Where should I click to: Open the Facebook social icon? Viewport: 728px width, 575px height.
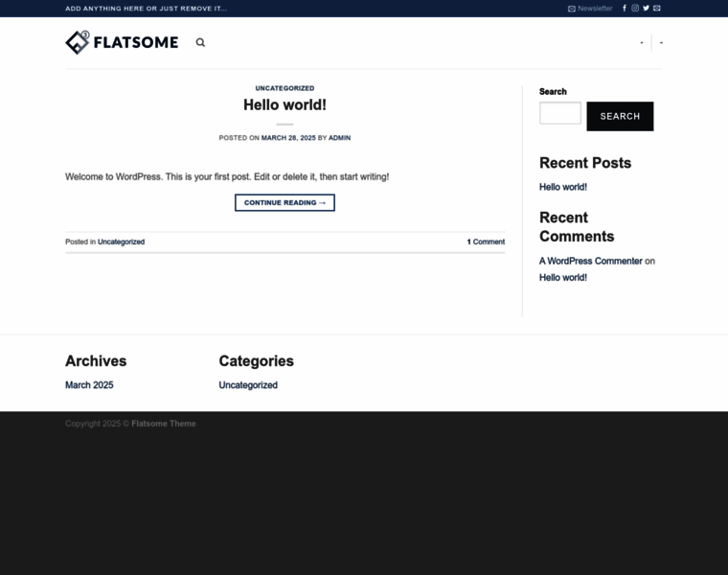coord(624,8)
